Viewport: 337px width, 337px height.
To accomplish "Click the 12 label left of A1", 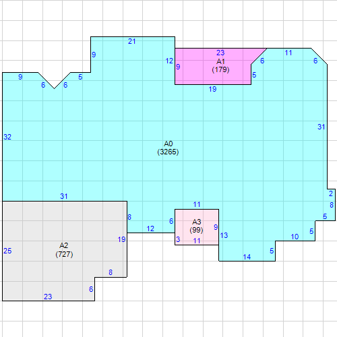I will click(169, 61).
